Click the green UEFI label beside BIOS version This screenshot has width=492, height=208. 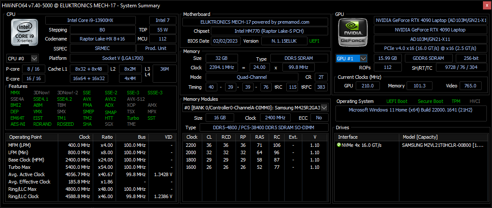coord(314,41)
